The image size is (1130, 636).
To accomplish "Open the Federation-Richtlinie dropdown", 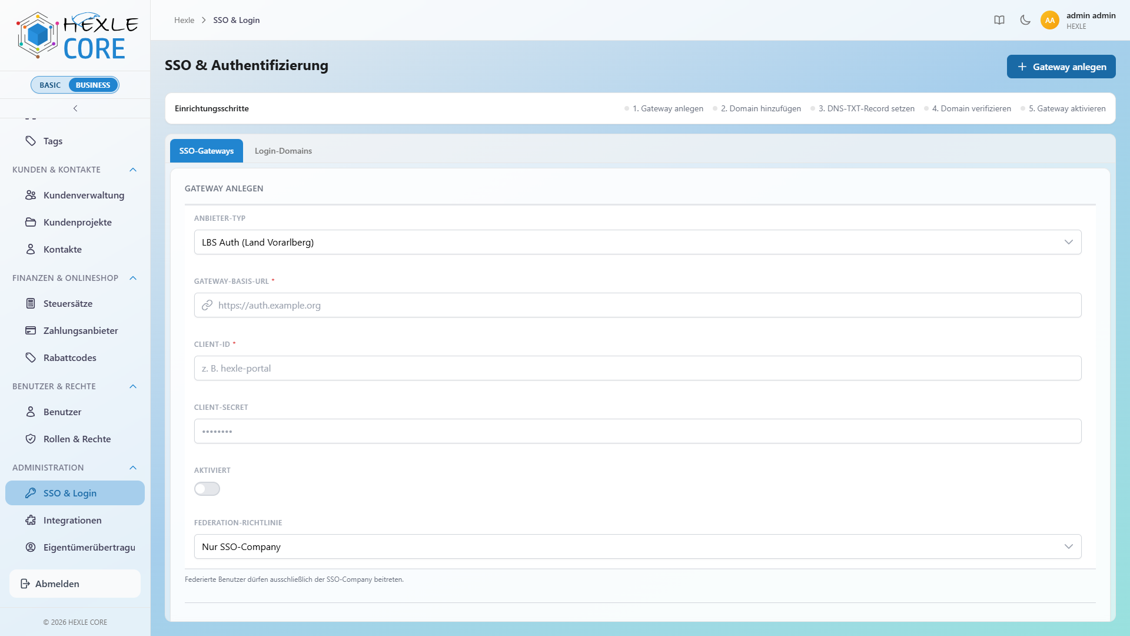I will tap(638, 546).
